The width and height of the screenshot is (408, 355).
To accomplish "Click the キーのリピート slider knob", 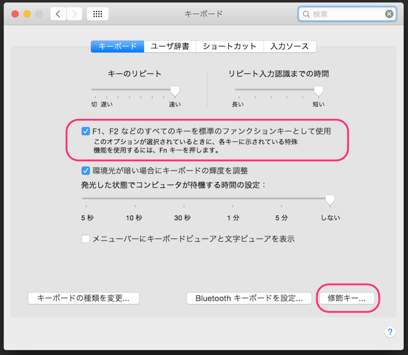I will [175, 91].
